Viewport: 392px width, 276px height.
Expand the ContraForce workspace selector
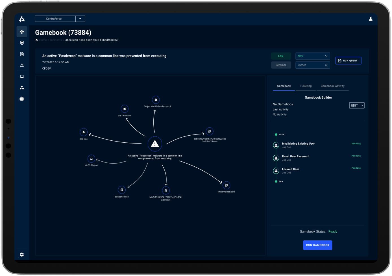80,19
